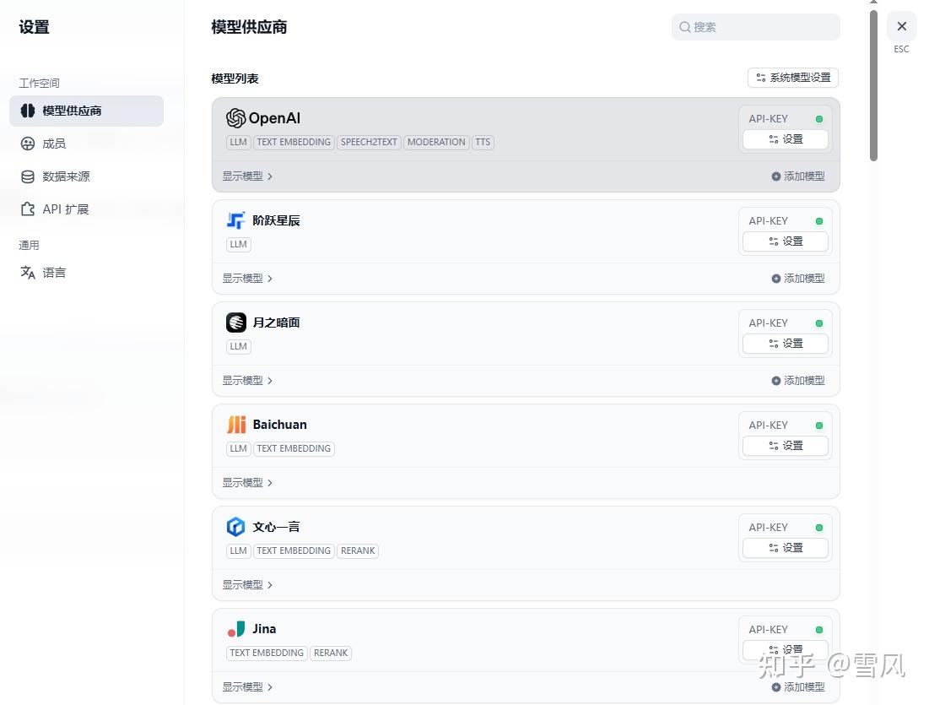Expand 显示模型 under Baichuan

point(248,483)
